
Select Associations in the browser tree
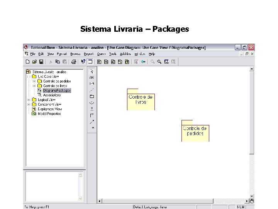click(52, 95)
